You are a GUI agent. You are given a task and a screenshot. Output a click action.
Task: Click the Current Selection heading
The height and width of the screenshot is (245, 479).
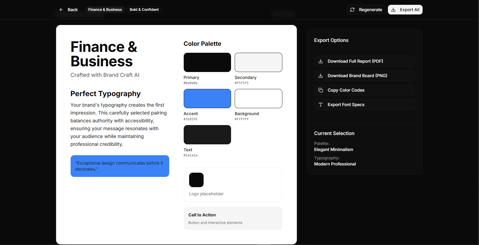[x=334, y=133]
